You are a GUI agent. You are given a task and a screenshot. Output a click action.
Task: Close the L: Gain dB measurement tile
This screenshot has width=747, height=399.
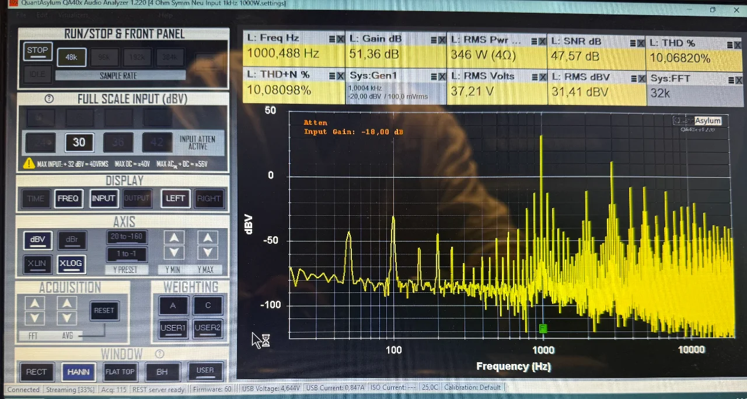click(441, 39)
